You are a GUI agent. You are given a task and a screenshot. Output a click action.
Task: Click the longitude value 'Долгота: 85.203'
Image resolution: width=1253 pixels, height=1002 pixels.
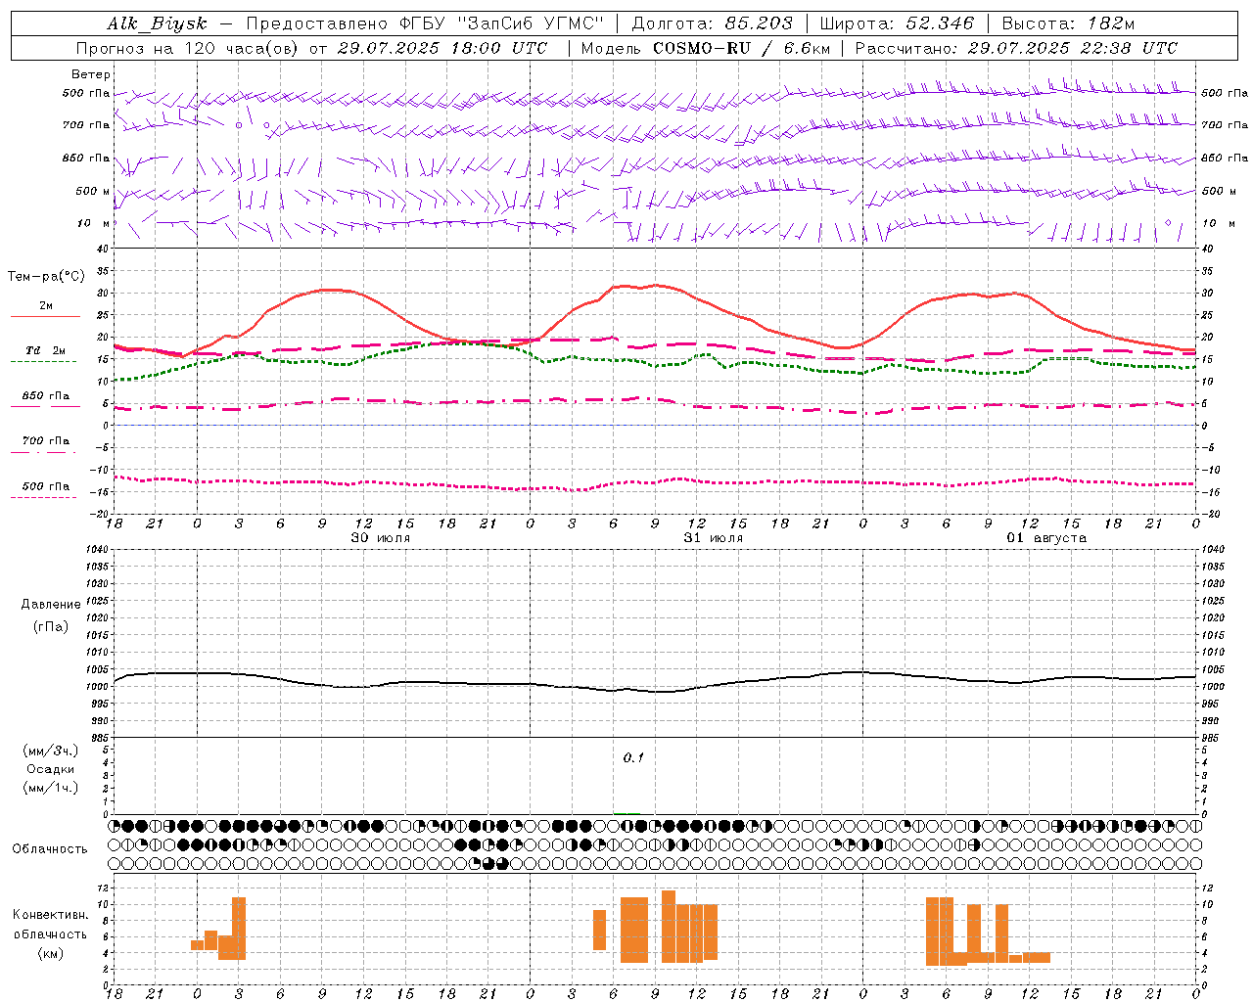pos(712,23)
